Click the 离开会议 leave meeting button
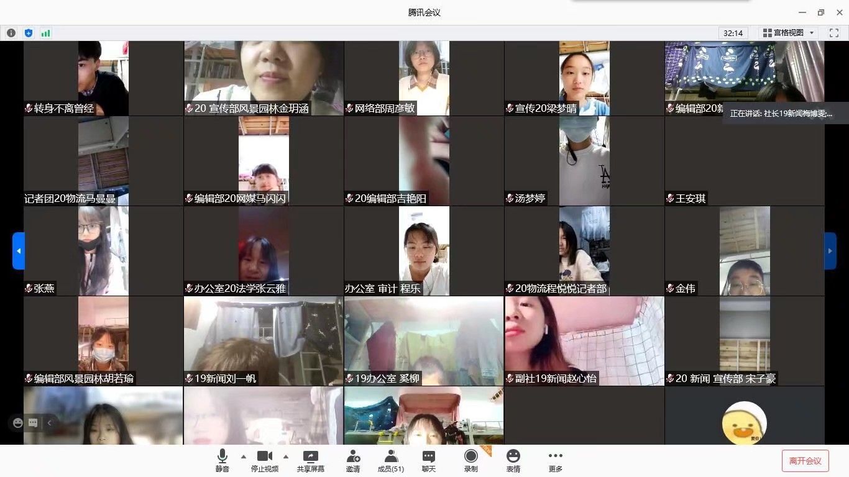This screenshot has width=849, height=477. tap(805, 461)
